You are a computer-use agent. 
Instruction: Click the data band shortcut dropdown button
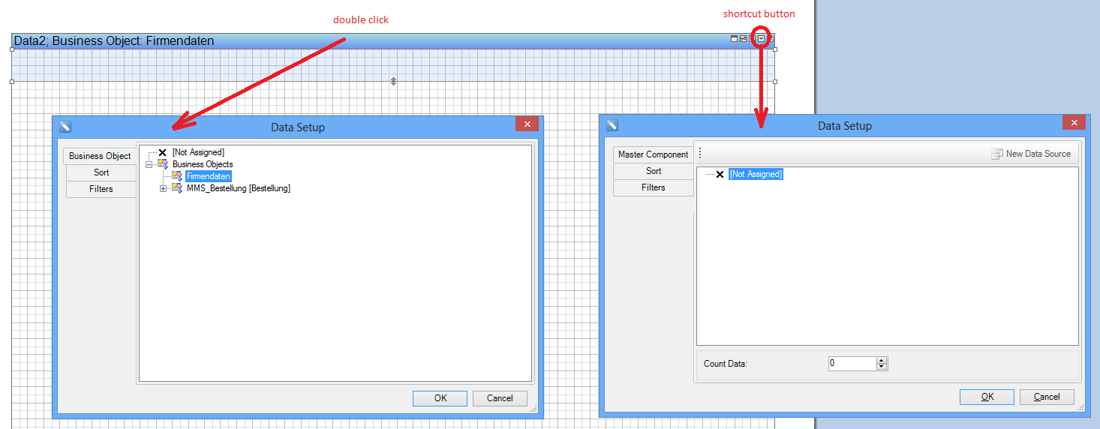pos(761,38)
